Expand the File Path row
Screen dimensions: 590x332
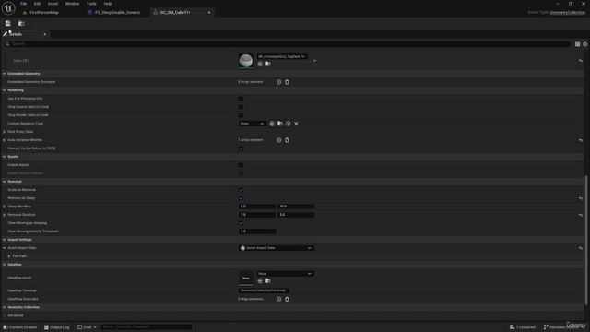[x=9, y=256]
